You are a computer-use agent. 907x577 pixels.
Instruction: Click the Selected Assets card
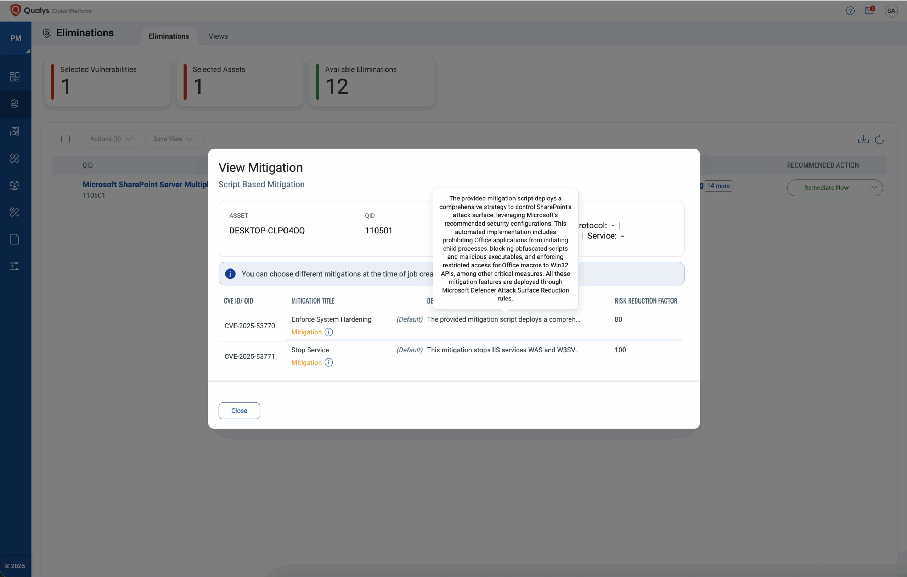point(240,82)
